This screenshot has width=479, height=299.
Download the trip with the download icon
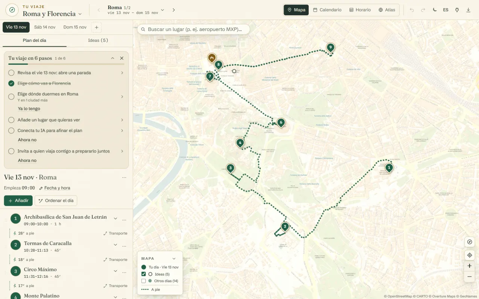point(468,10)
